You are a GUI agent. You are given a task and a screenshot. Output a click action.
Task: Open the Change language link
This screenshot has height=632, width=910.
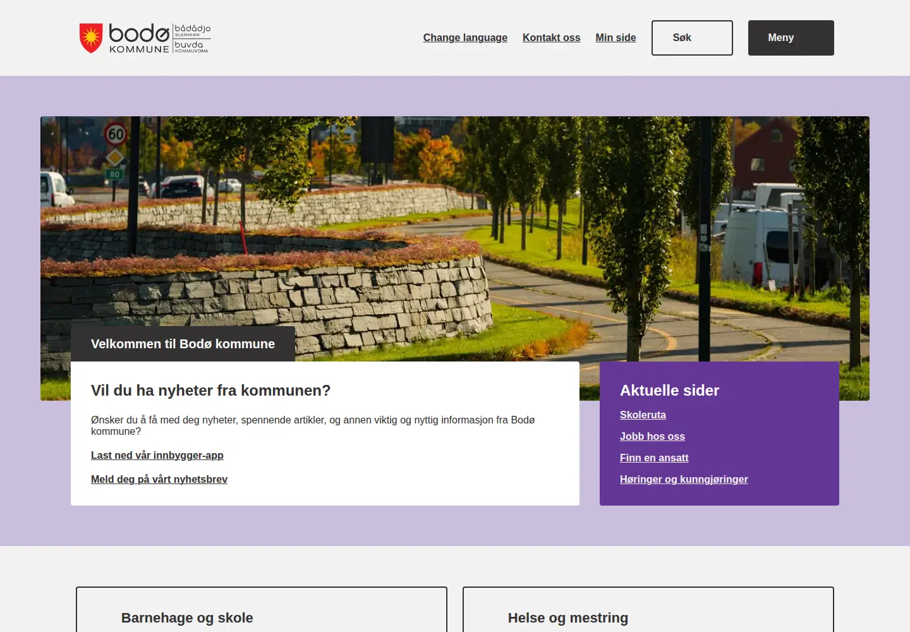coord(465,38)
